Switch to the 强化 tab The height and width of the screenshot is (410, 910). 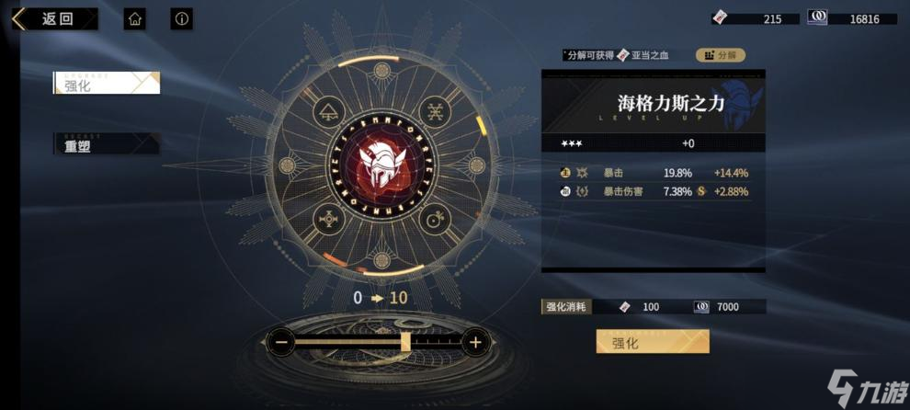click(107, 83)
